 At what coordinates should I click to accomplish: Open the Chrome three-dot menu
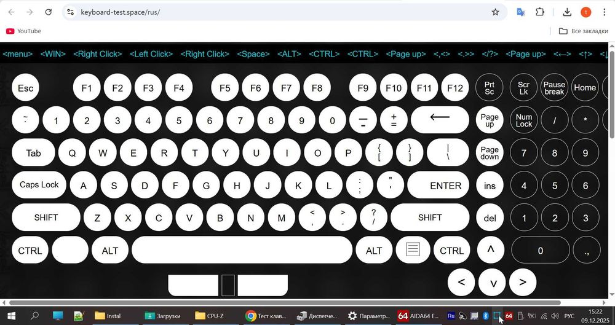(604, 12)
